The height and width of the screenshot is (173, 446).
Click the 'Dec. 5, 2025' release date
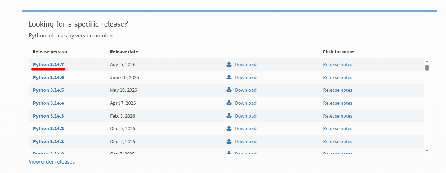(123, 128)
